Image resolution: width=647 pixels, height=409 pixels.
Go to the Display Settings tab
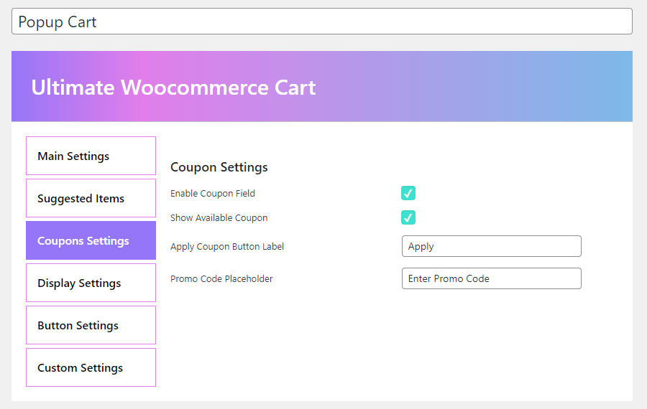[91, 283]
